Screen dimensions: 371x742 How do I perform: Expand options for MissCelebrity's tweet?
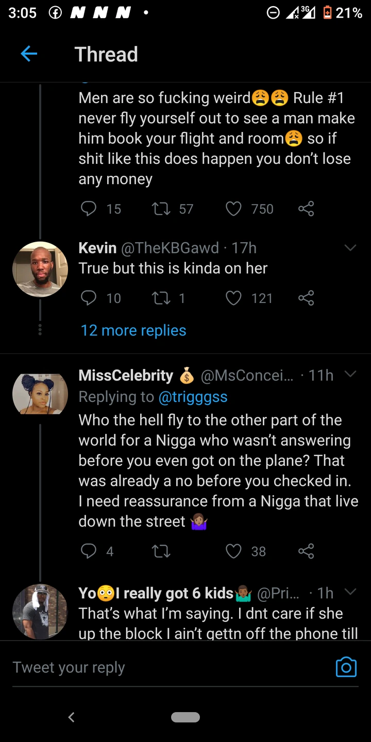(x=350, y=375)
